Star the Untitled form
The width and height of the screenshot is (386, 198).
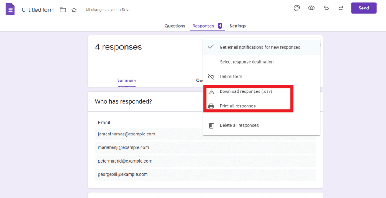[74, 10]
